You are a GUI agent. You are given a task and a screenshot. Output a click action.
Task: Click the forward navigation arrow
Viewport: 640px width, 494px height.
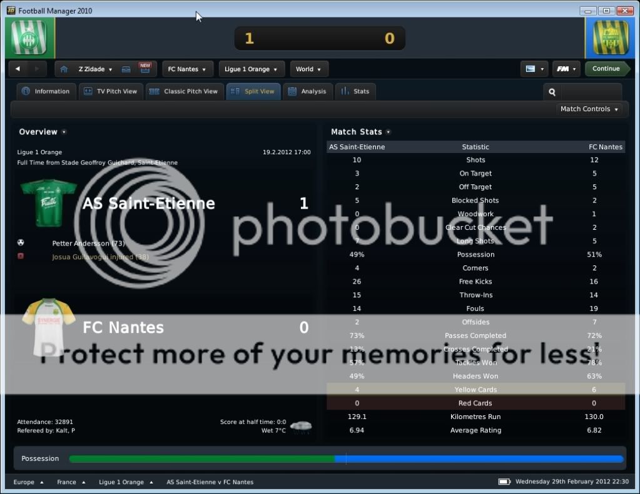(x=38, y=69)
